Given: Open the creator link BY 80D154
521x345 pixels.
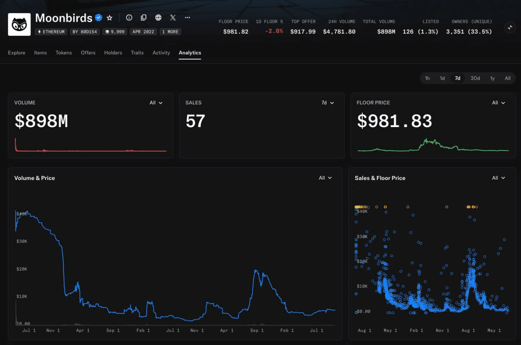Looking at the screenshot, I should tap(85, 32).
